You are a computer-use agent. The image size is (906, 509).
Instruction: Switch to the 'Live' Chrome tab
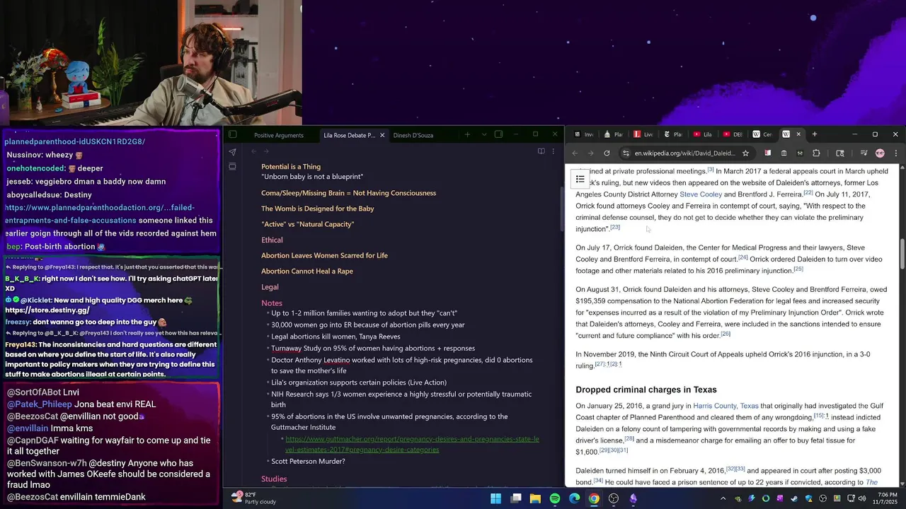(x=643, y=134)
